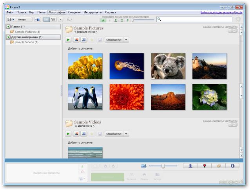The width and height of the screenshot is (250, 190).
Task: Create movie presentation from Sample Videos
Action: pyautogui.click(x=83, y=134)
